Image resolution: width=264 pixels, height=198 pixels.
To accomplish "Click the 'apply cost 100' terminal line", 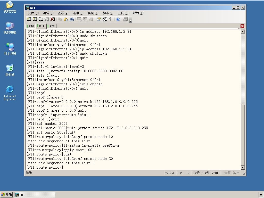I will click(x=59, y=150).
